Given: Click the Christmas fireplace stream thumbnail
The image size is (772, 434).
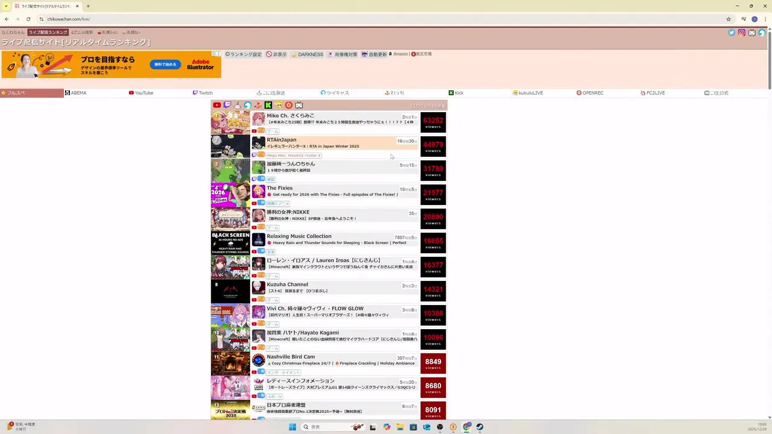Looking at the screenshot, I should click(230, 363).
